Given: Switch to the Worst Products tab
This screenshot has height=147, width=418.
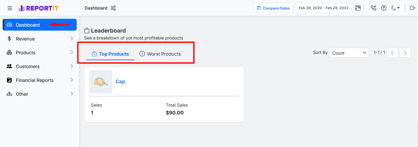Looking at the screenshot, I should [x=160, y=54].
